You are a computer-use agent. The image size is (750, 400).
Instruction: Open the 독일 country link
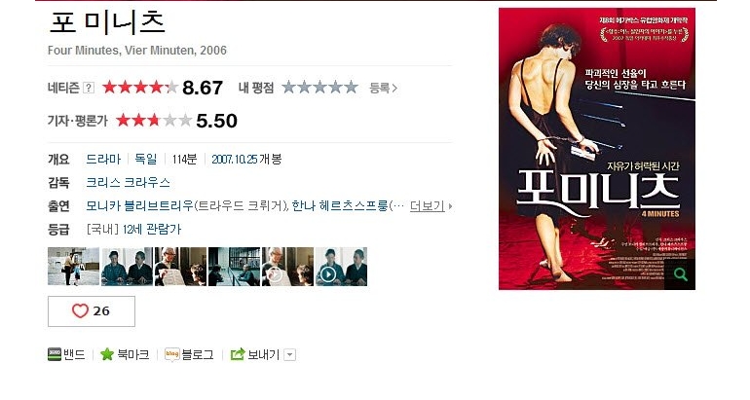[146, 160]
